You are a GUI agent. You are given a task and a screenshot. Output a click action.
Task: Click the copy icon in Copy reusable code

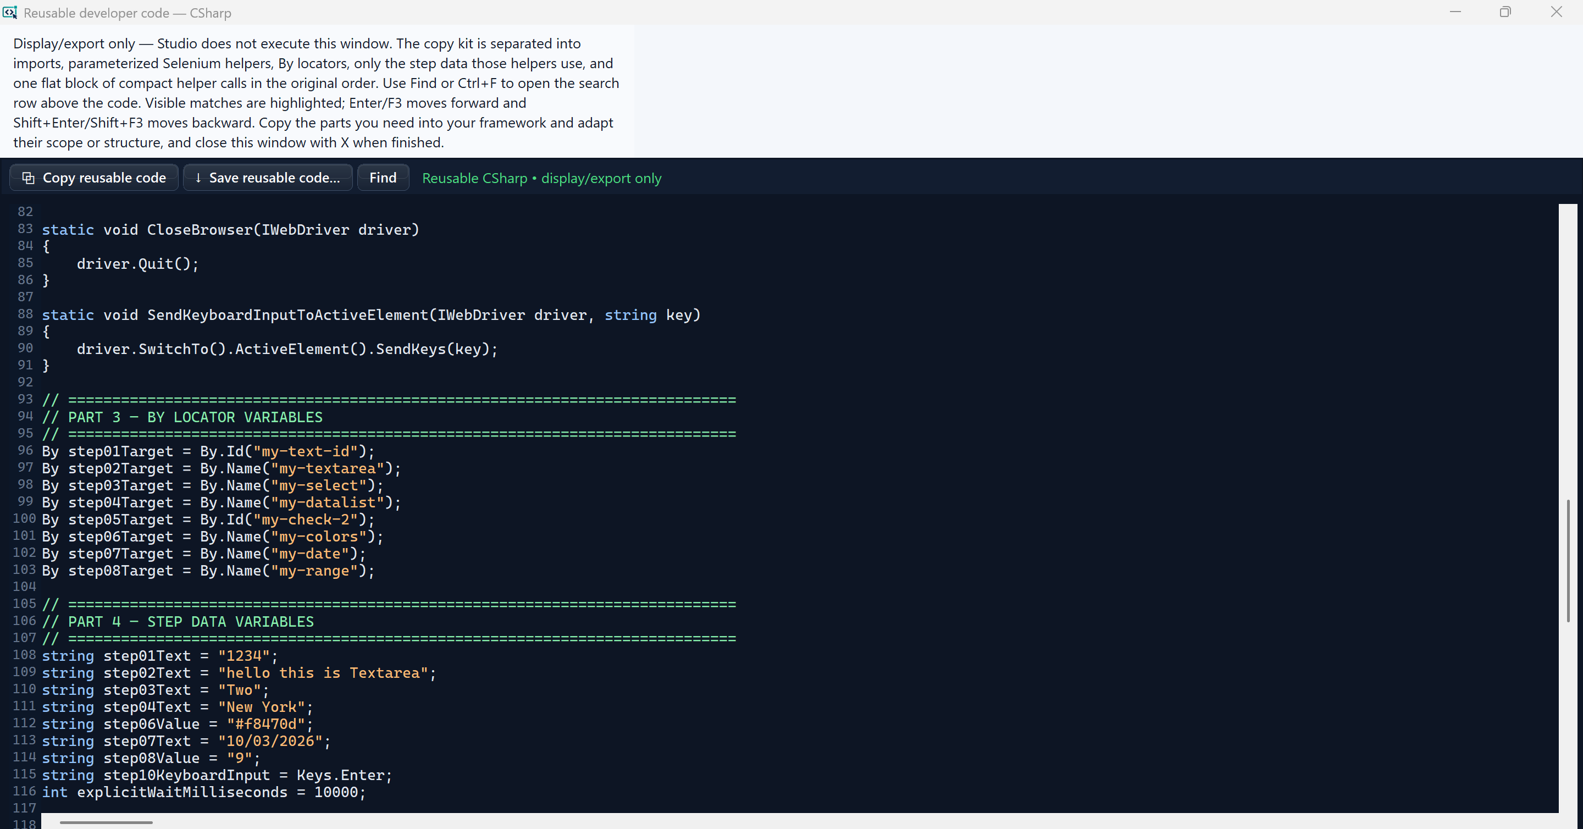point(28,178)
